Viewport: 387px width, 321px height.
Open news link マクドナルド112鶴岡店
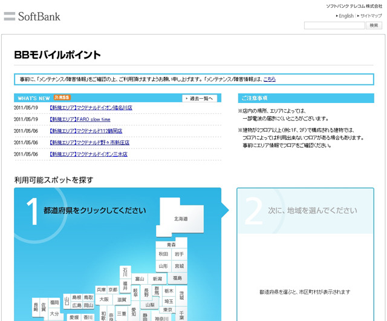86,131
